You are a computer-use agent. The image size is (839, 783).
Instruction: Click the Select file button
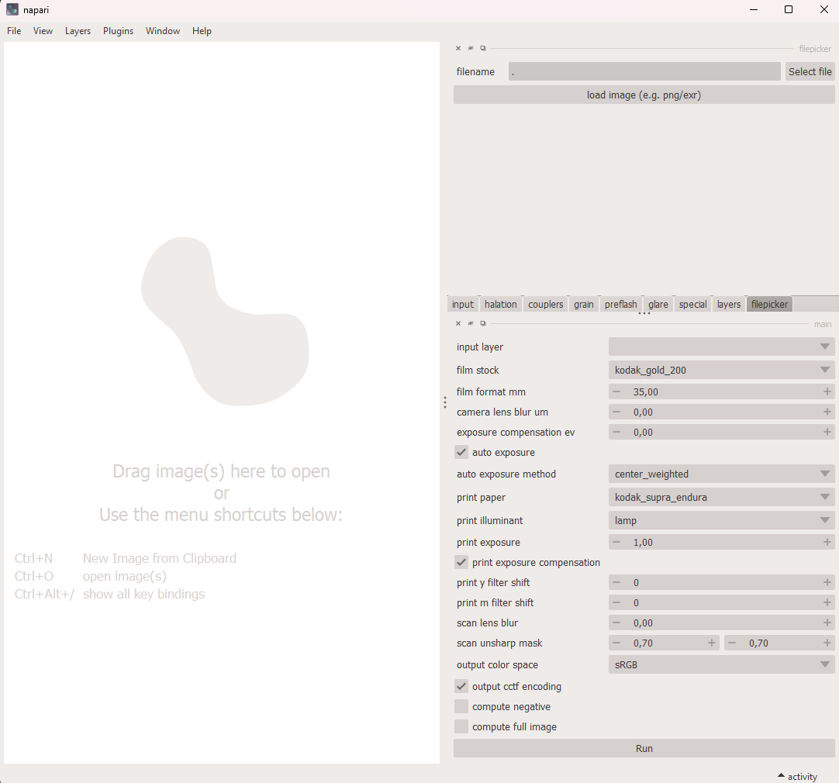(x=810, y=71)
